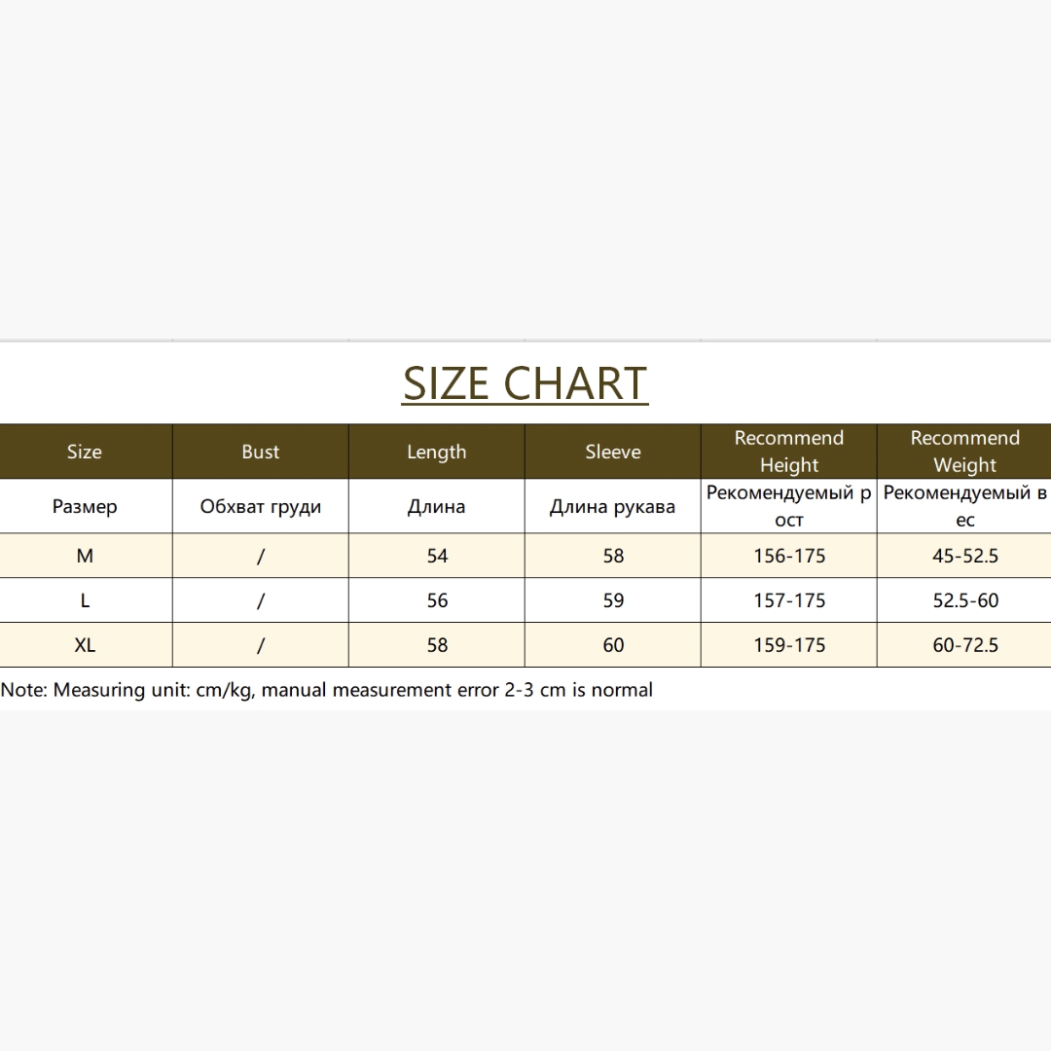
Task: Select the Size column header
Action: (85, 452)
